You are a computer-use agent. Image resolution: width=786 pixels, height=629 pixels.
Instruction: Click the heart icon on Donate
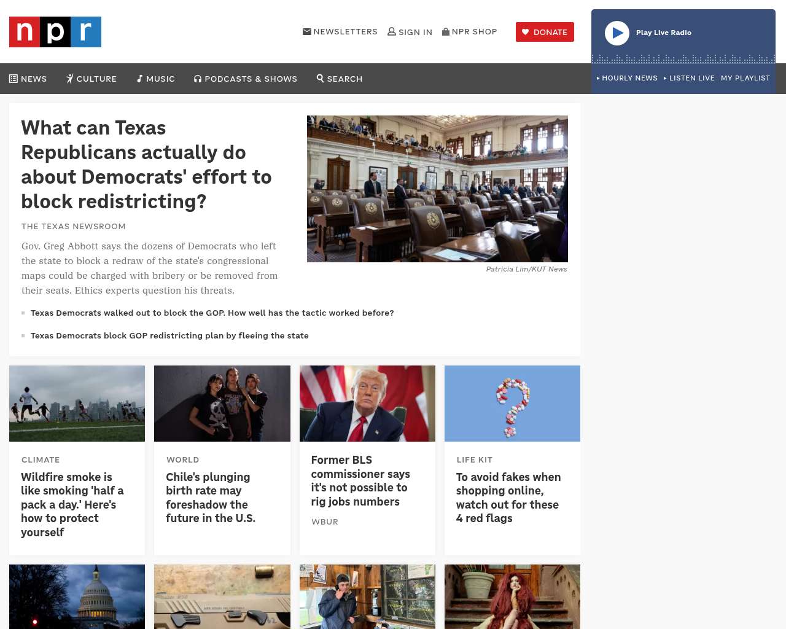click(x=525, y=32)
